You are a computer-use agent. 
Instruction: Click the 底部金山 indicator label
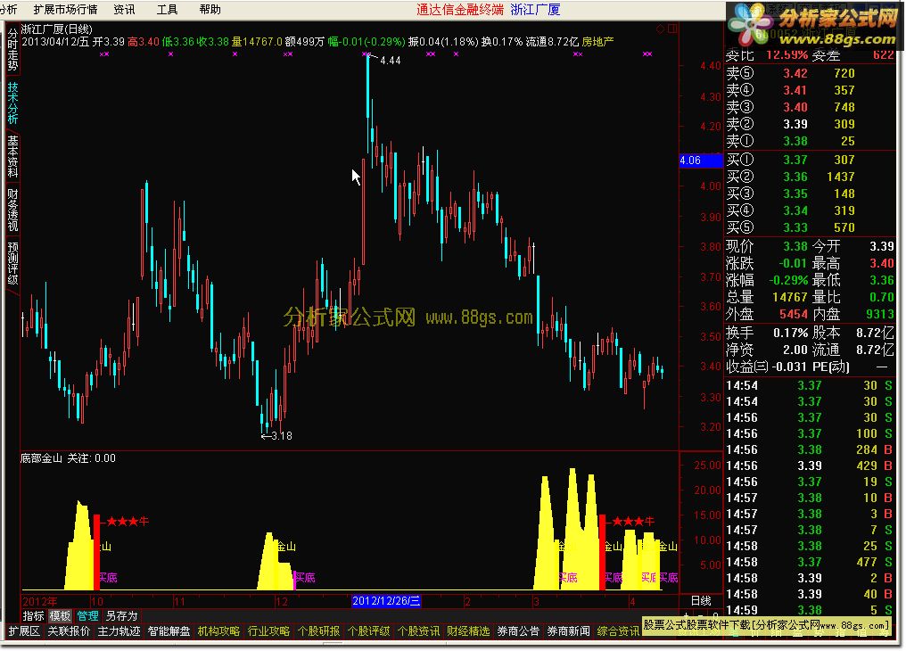[x=41, y=458]
